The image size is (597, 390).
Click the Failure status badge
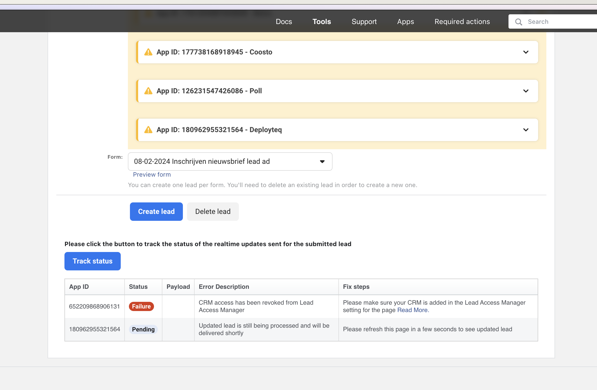(x=141, y=306)
